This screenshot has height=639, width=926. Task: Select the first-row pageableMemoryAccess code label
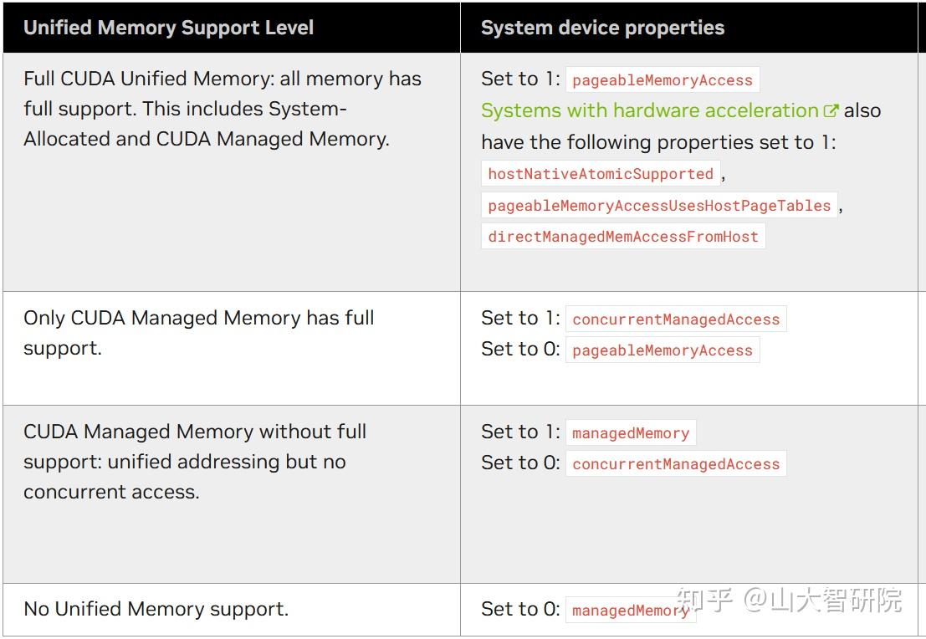663,79
